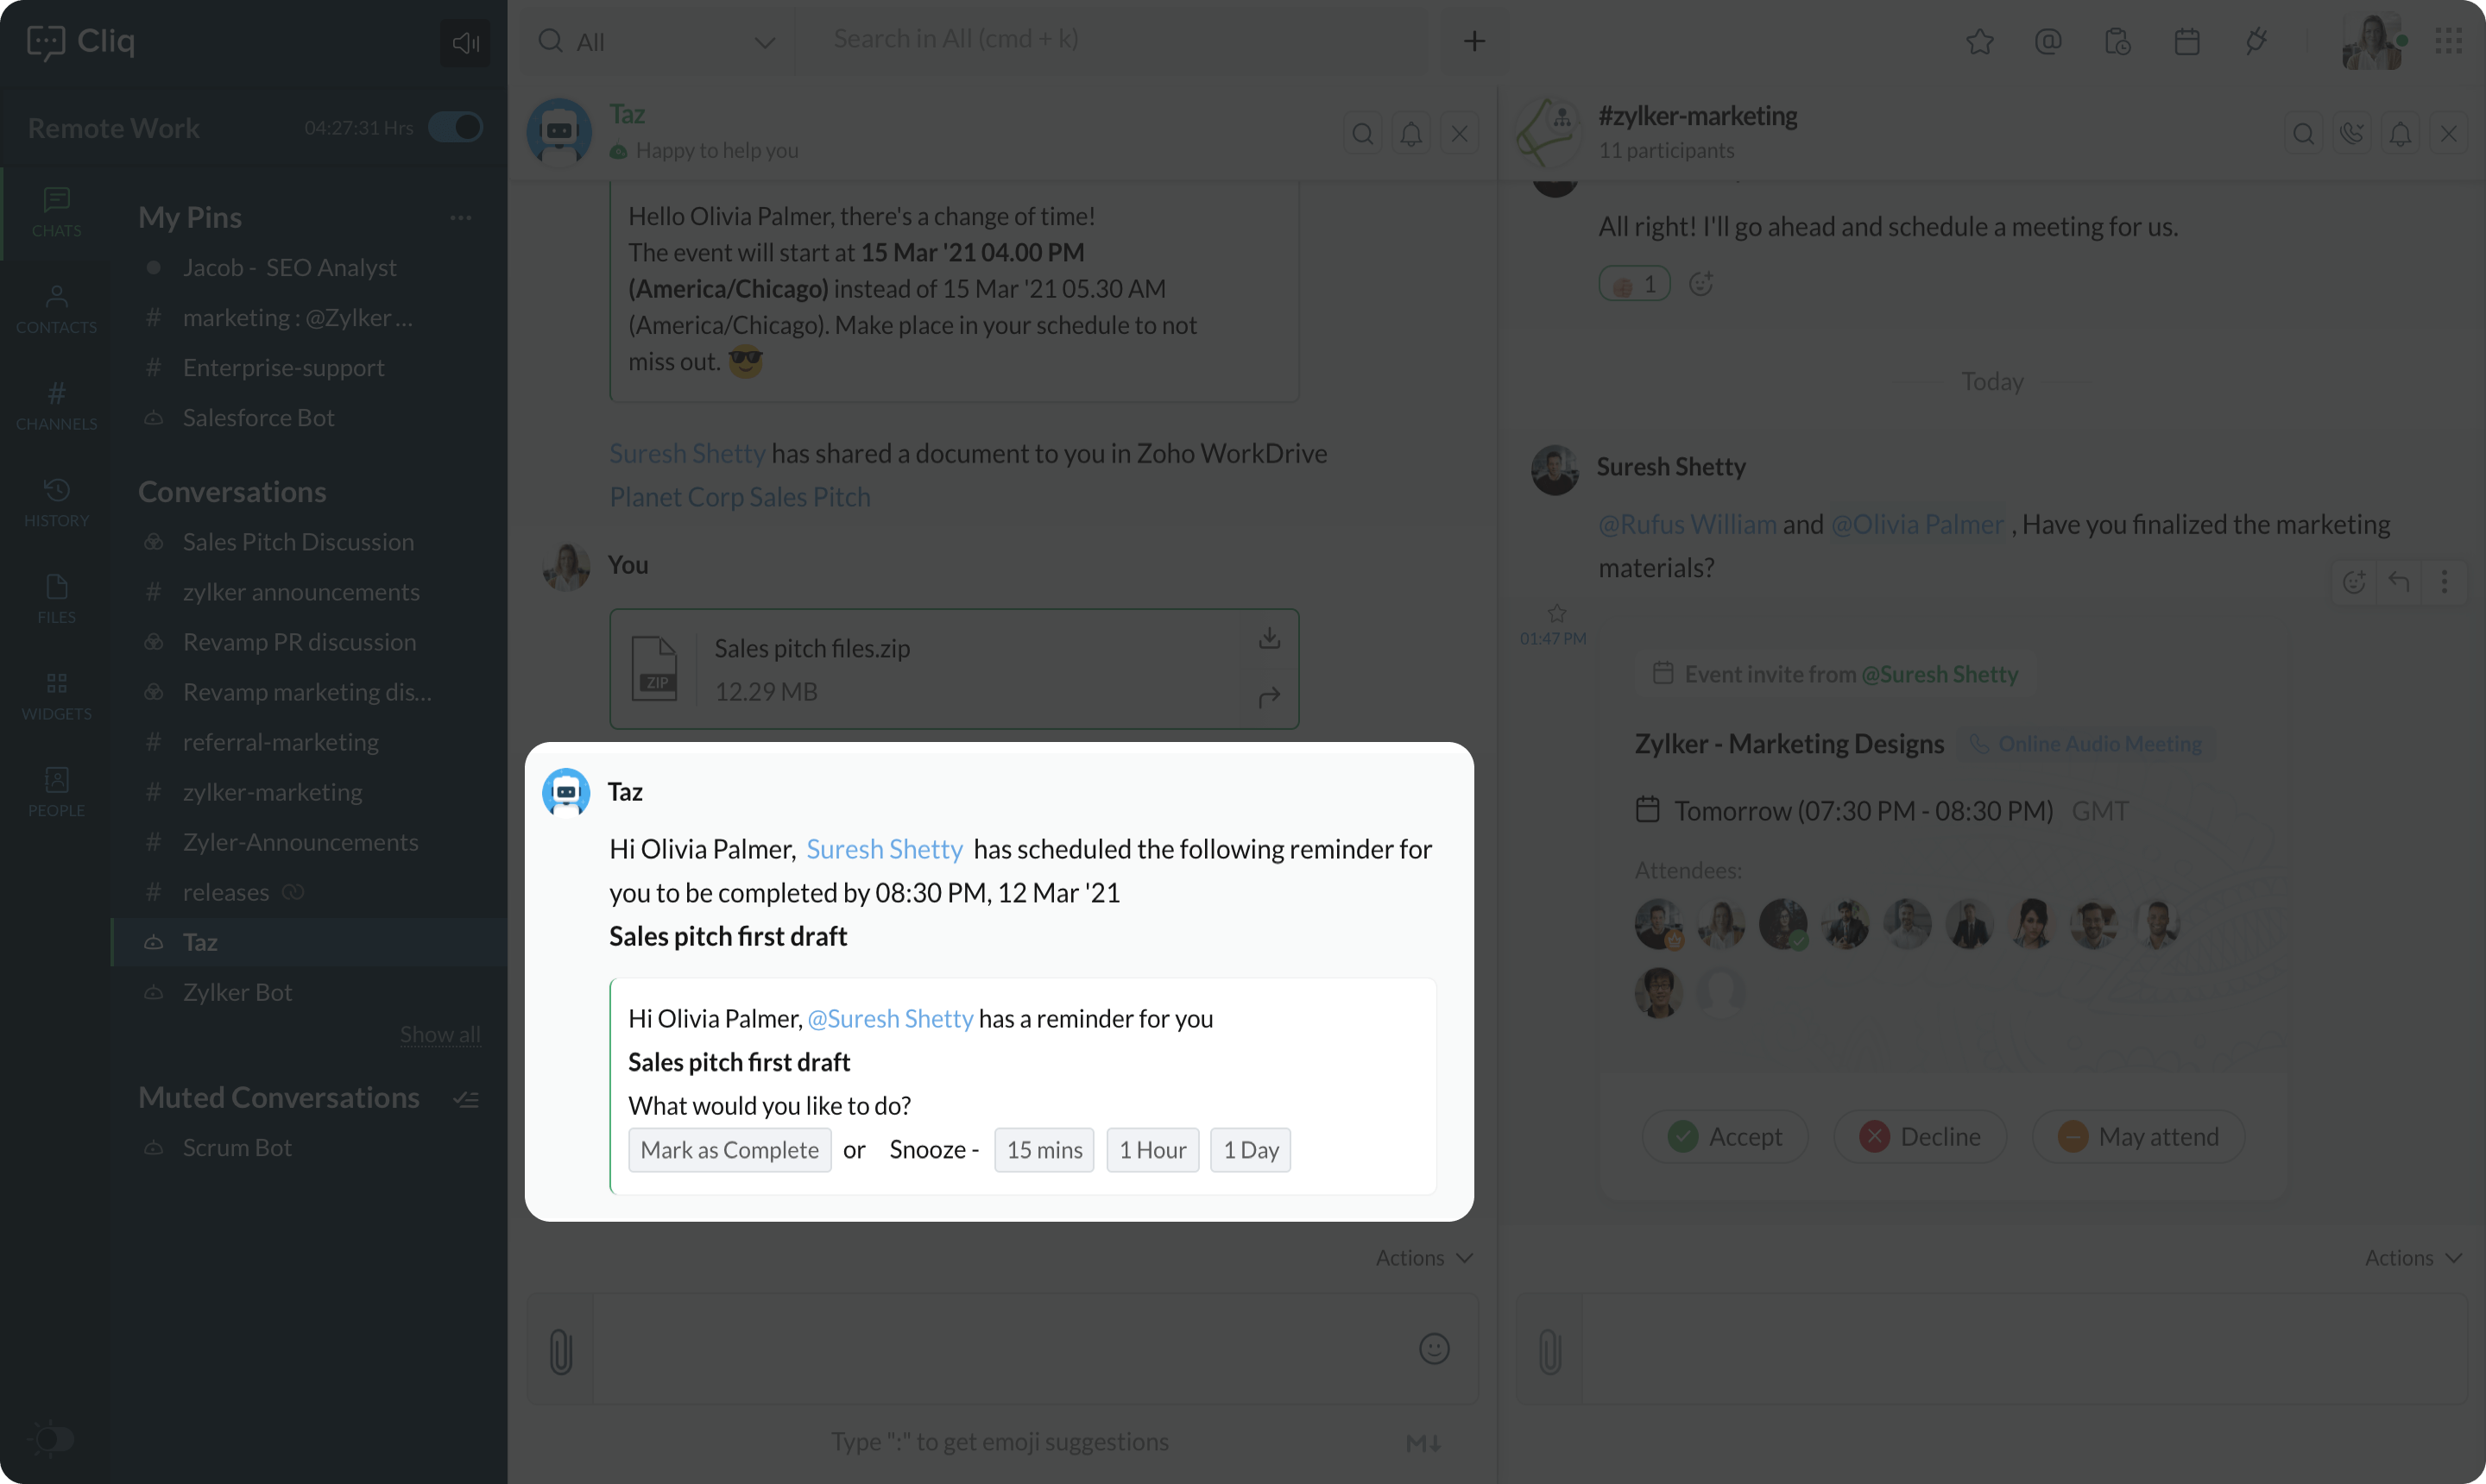Click Mark as Complete button for reminder
2486x1484 pixels.
pyautogui.click(x=729, y=1148)
